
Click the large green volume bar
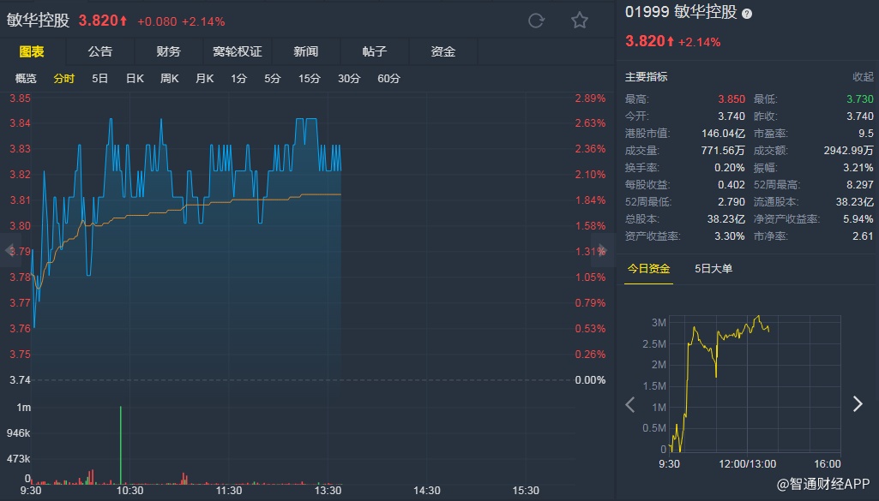(121, 445)
